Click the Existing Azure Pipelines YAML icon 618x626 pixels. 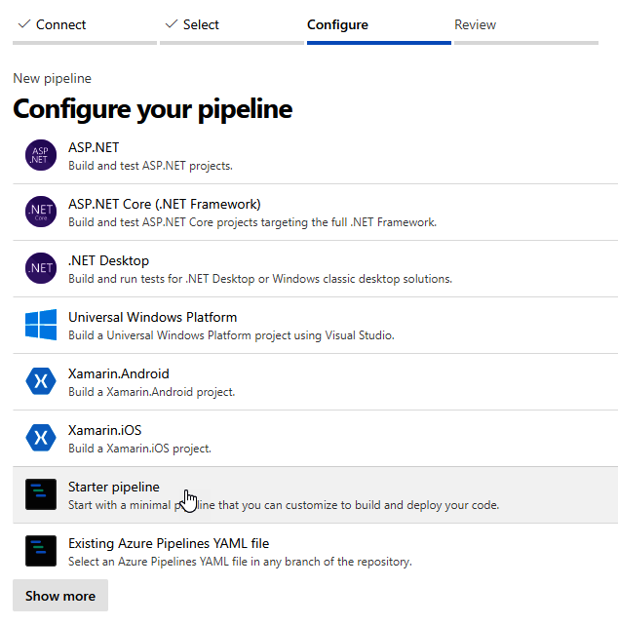(41, 551)
